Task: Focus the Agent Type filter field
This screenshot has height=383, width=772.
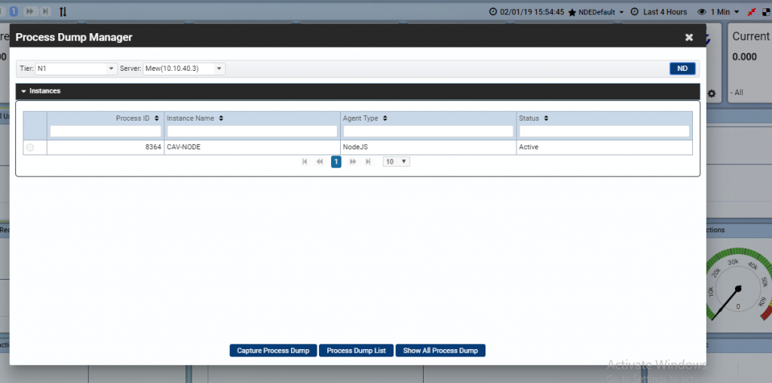Action: click(x=428, y=131)
